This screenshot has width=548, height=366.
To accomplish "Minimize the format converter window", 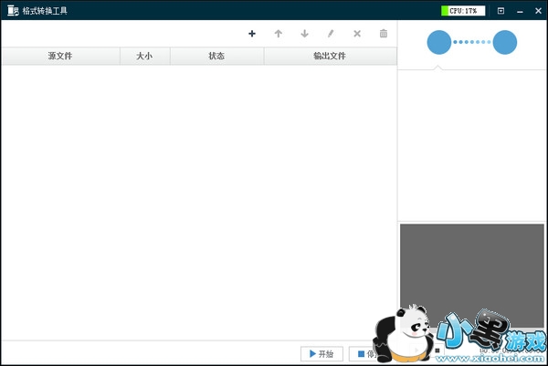I will 519,11.
